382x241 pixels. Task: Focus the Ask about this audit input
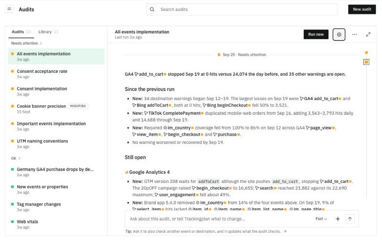click(219, 219)
